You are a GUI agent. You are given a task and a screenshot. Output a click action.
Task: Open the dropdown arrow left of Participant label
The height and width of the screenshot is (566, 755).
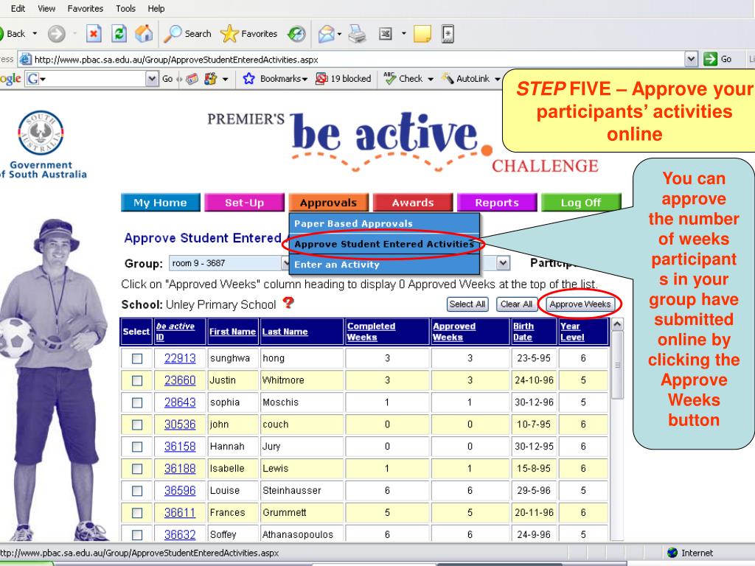(x=504, y=263)
